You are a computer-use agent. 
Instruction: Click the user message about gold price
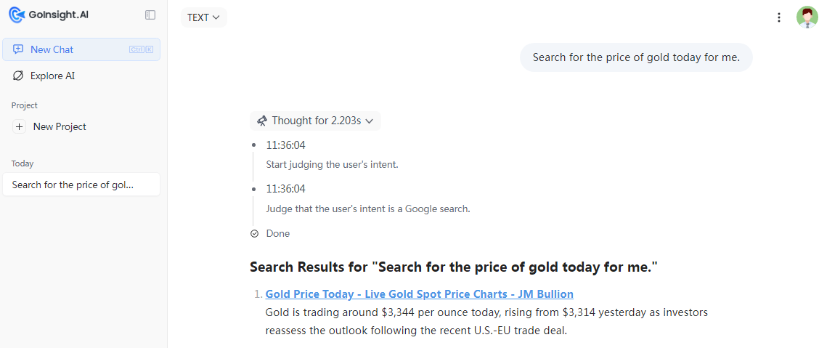point(636,57)
